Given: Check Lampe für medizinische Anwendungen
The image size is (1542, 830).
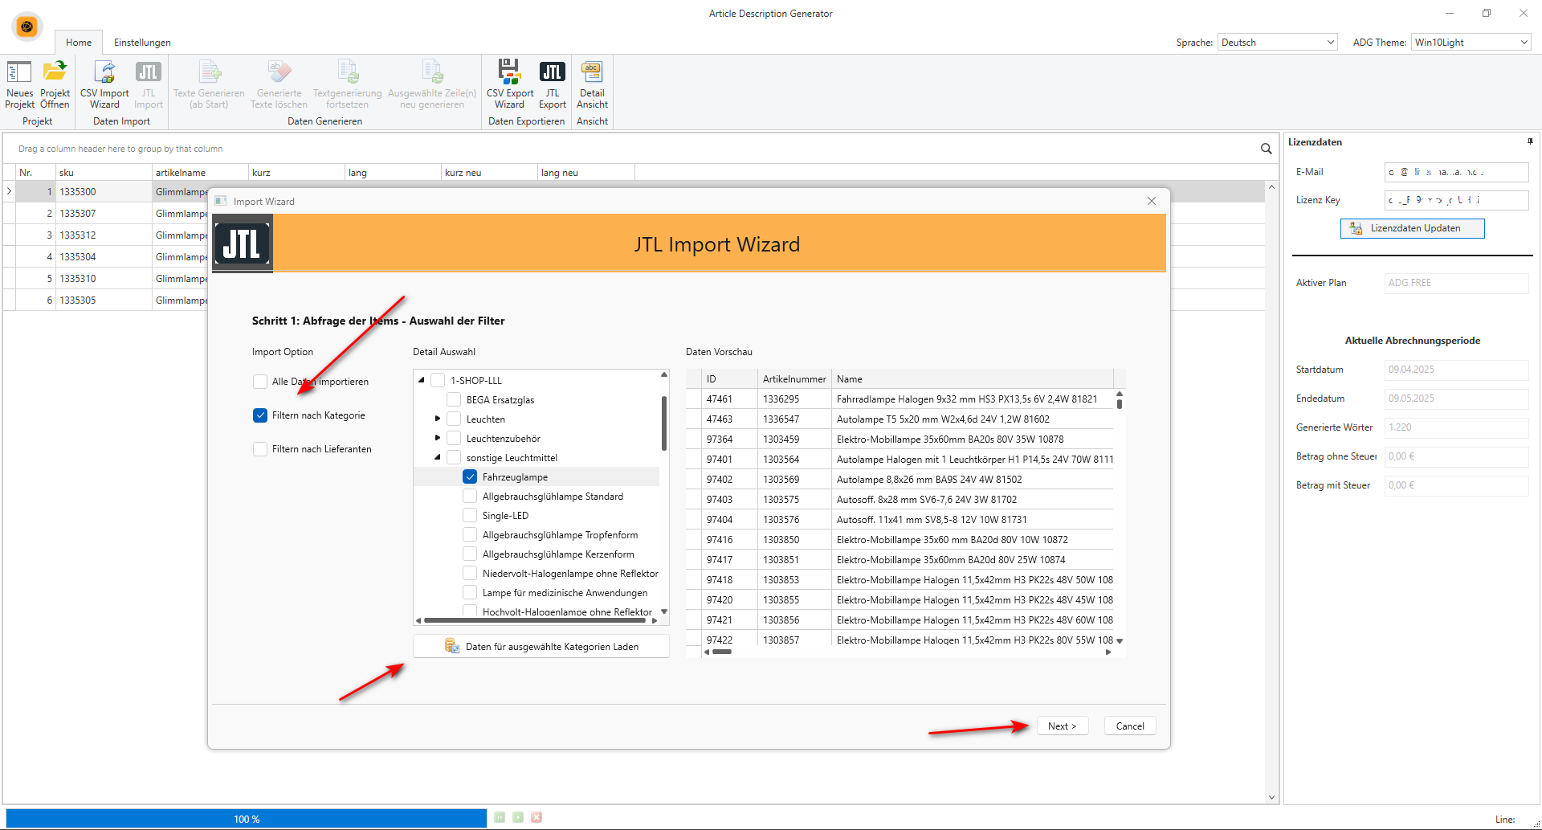Looking at the screenshot, I should tap(470, 592).
